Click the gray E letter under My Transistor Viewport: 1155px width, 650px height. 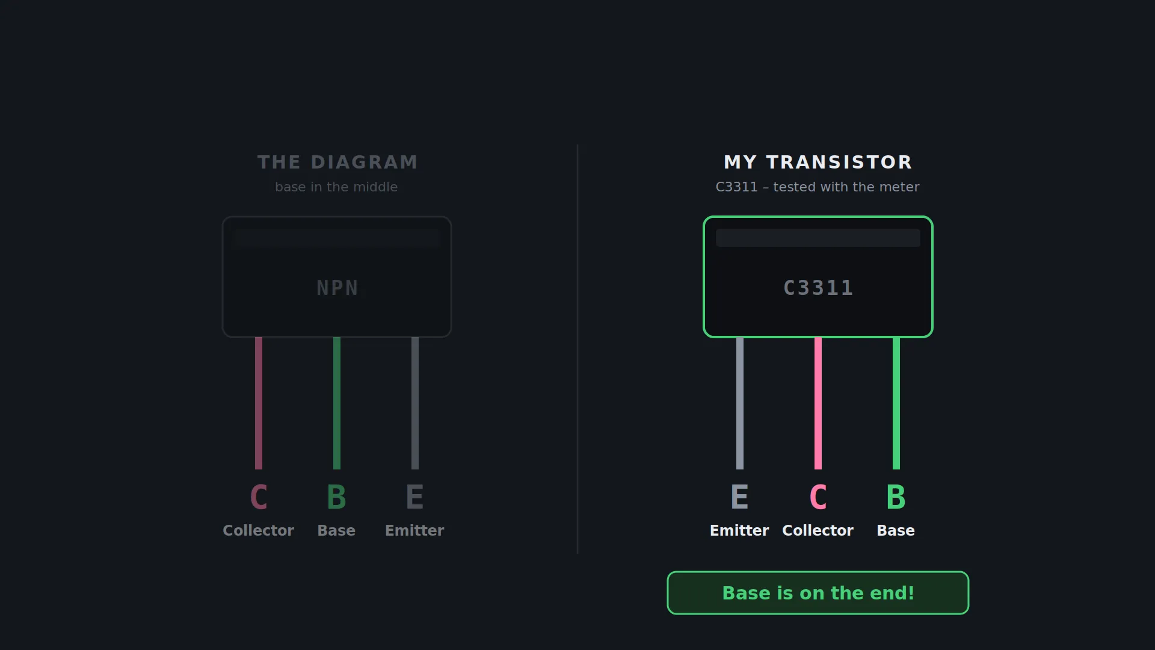(x=740, y=497)
